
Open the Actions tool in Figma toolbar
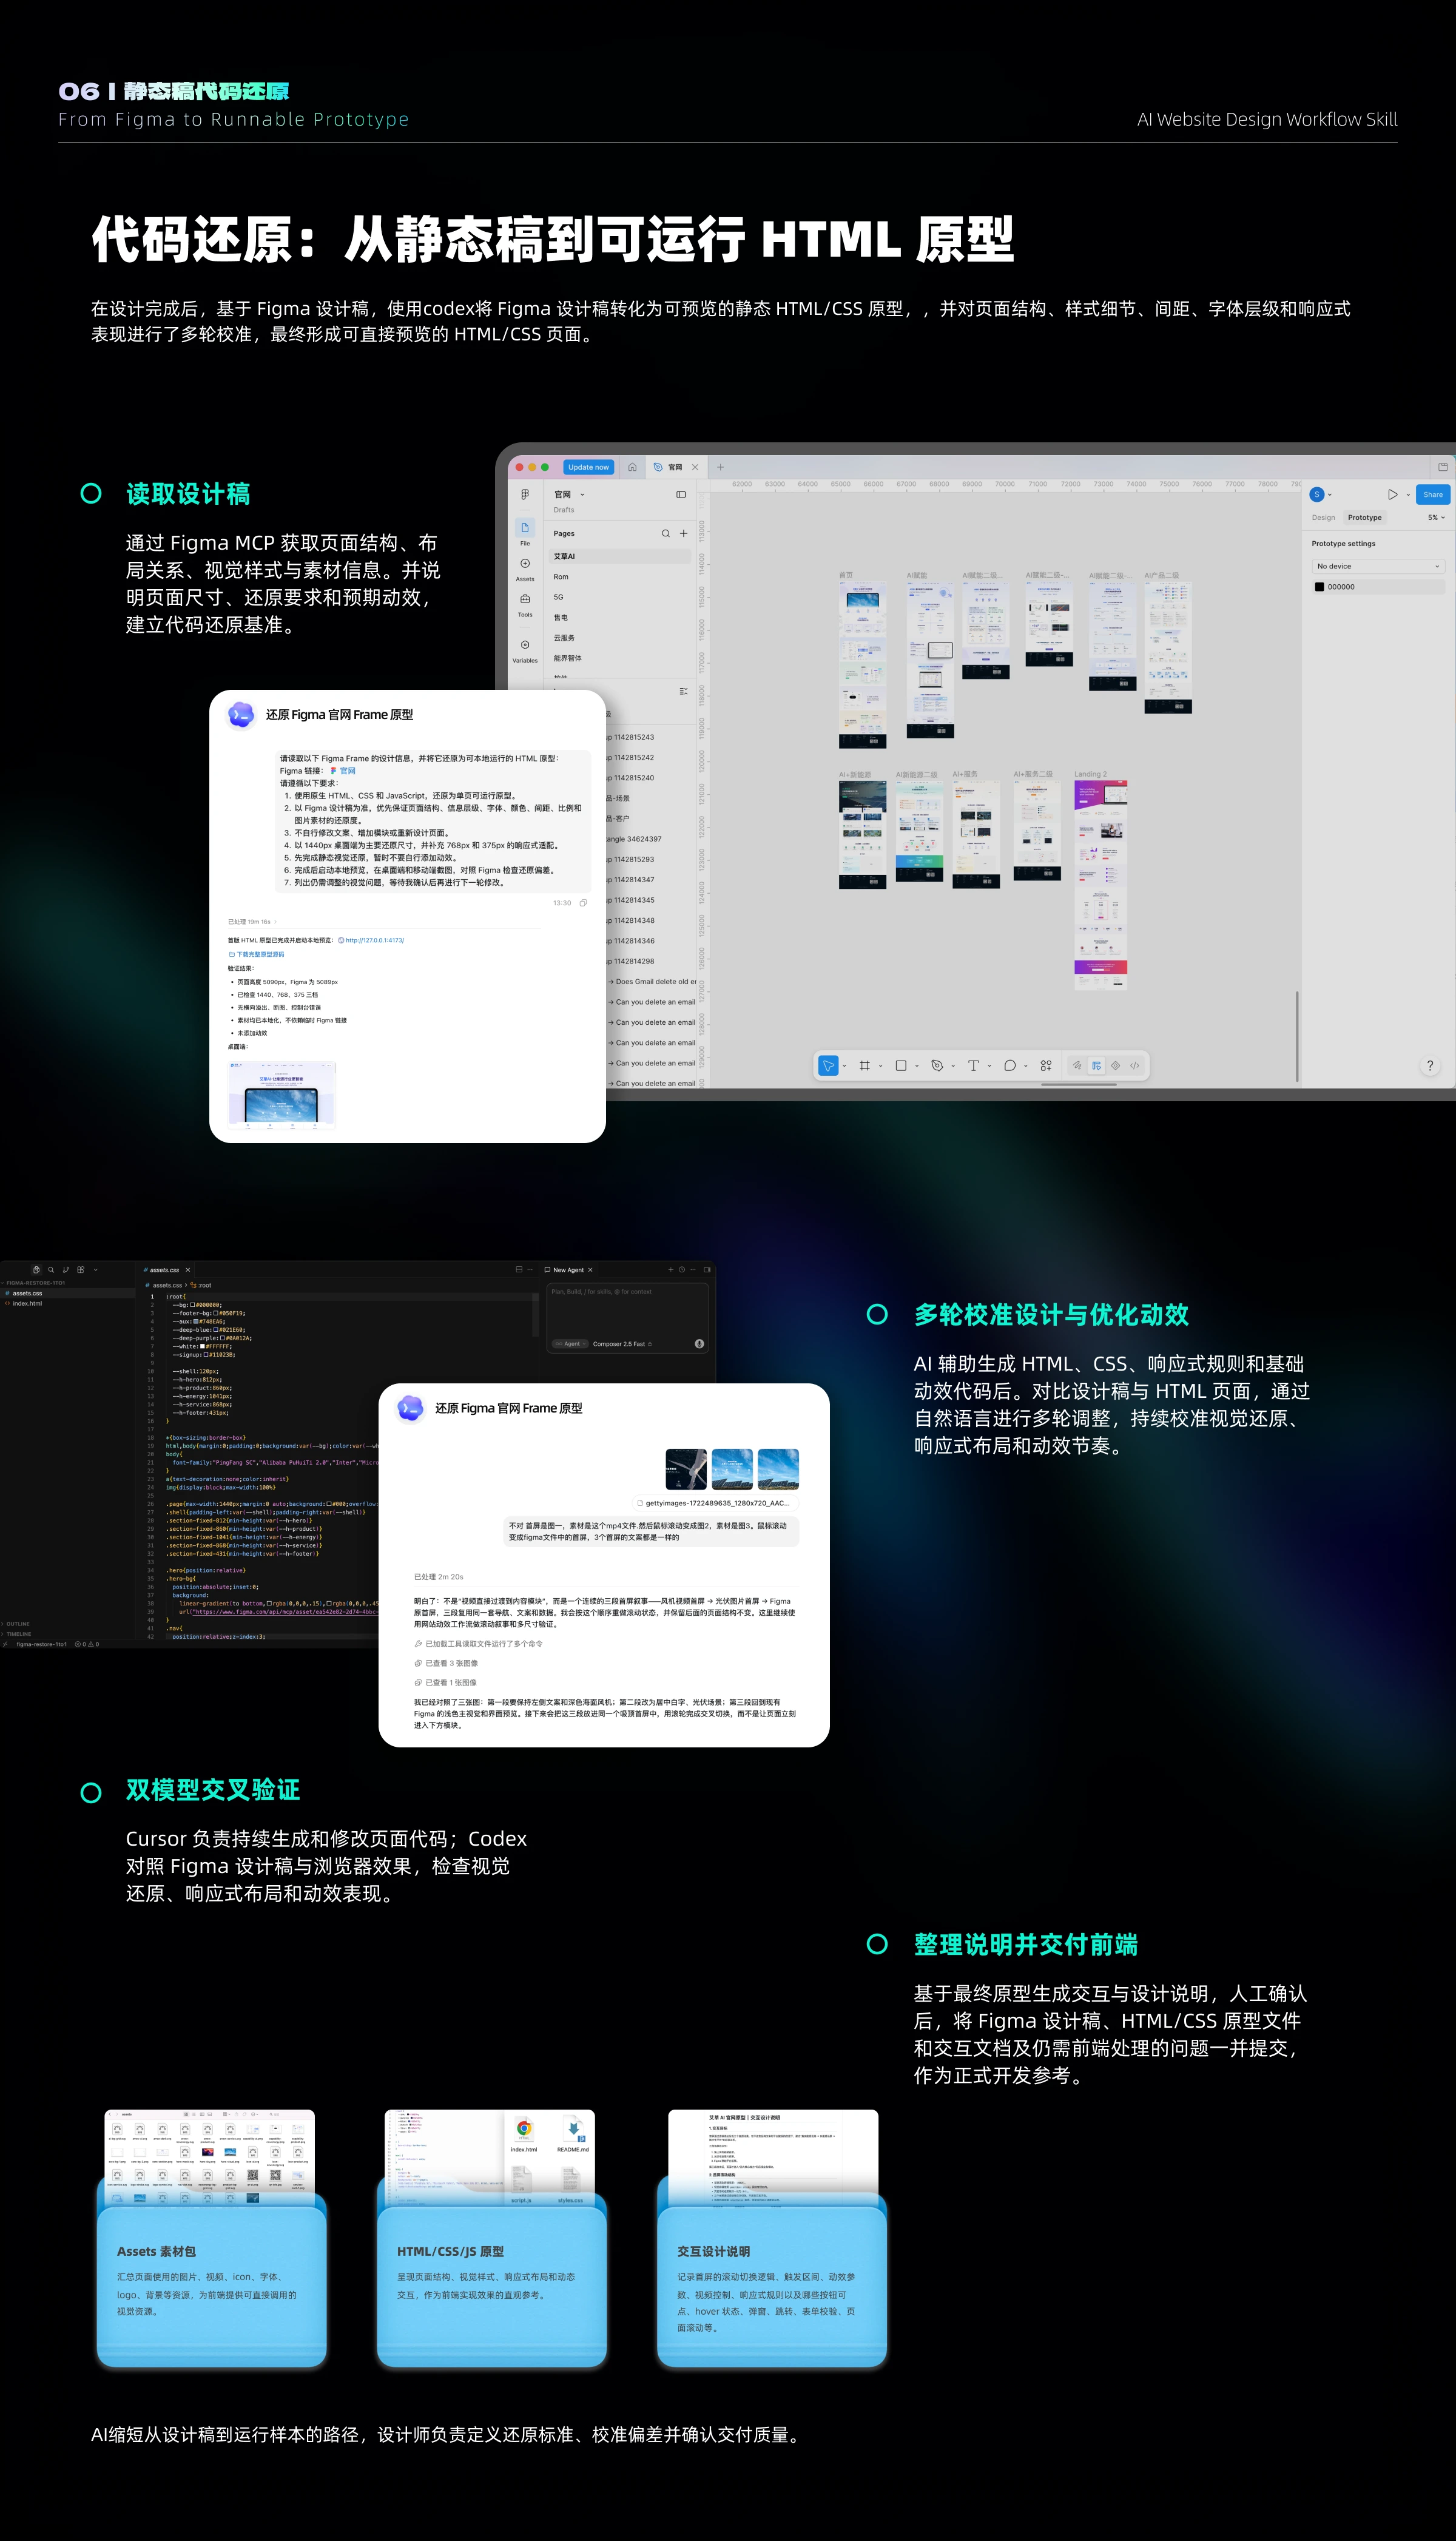(1046, 1066)
